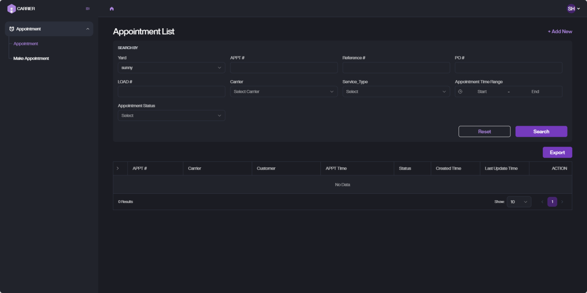
Task: Open the Yard dropdown showing sunny
Action: pos(171,68)
